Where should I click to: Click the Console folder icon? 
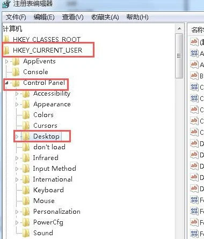tap(16, 72)
